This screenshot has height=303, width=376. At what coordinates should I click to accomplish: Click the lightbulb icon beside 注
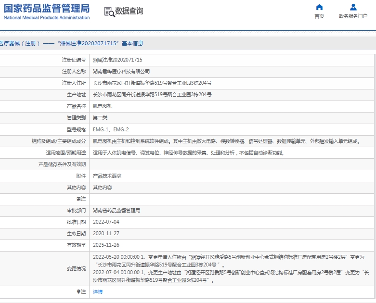pos(78,291)
